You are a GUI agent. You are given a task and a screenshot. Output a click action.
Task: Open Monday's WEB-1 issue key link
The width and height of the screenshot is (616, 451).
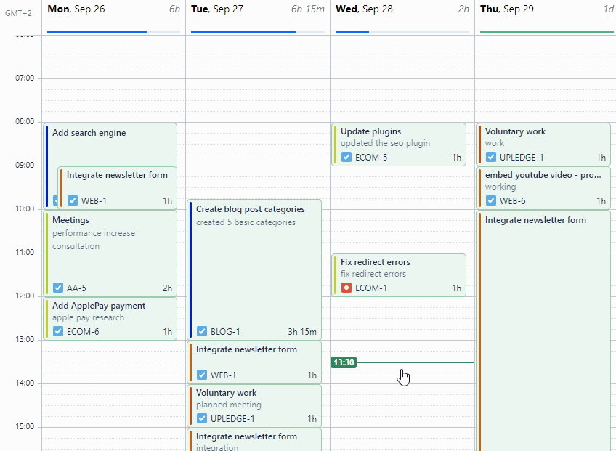pyautogui.click(x=94, y=200)
